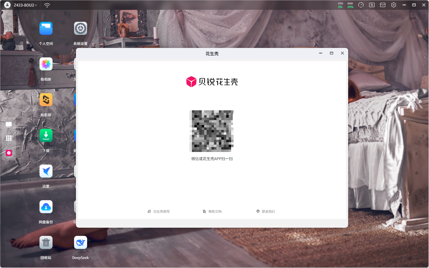Select the 花生壳 icon in side dock
429x268 pixels.
coord(9,153)
